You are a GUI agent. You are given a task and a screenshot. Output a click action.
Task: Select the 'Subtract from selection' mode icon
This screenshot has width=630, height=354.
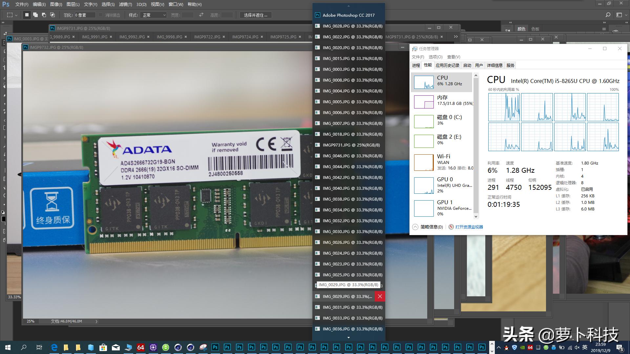tap(44, 15)
